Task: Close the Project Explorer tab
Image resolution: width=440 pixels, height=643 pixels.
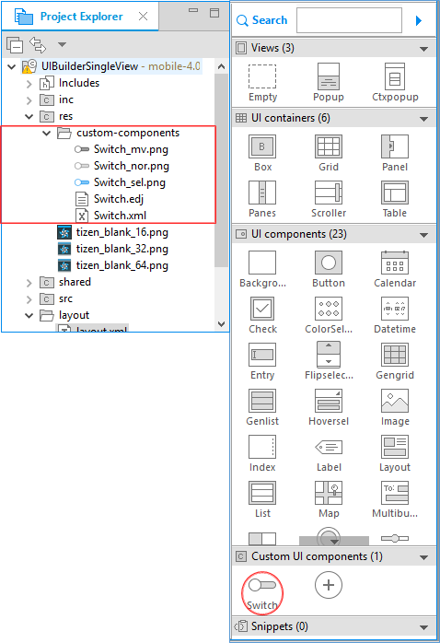Action: tap(143, 16)
